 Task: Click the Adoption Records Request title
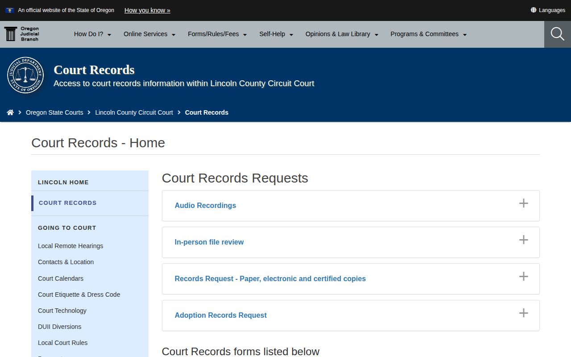coord(221,315)
